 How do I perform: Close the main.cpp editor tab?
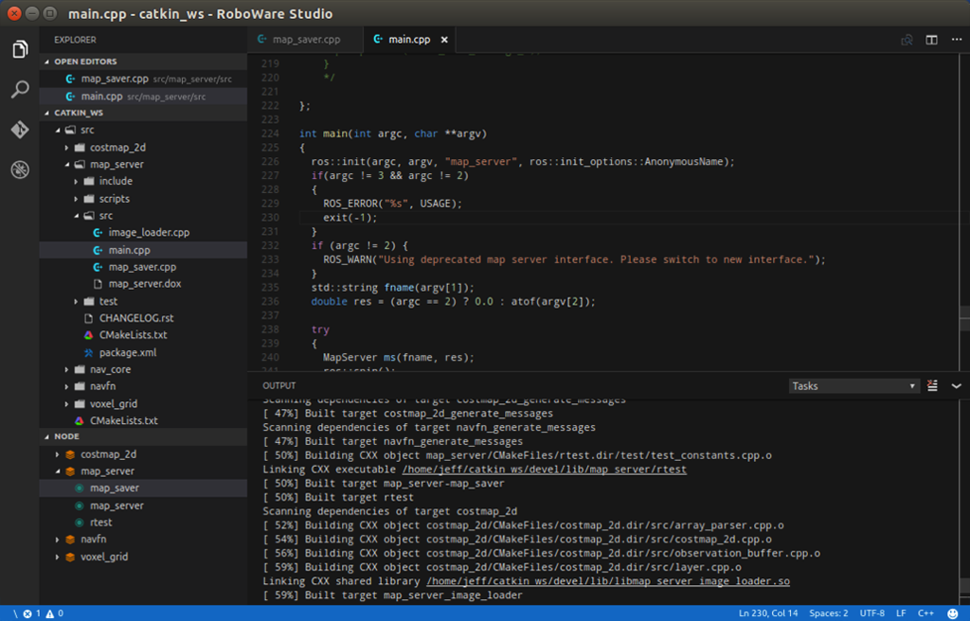(x=444, y=40)
